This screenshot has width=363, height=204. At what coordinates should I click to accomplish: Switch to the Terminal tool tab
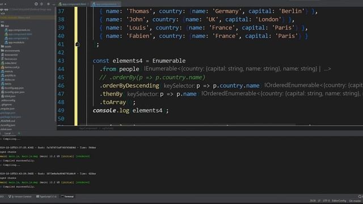[67, 197]
